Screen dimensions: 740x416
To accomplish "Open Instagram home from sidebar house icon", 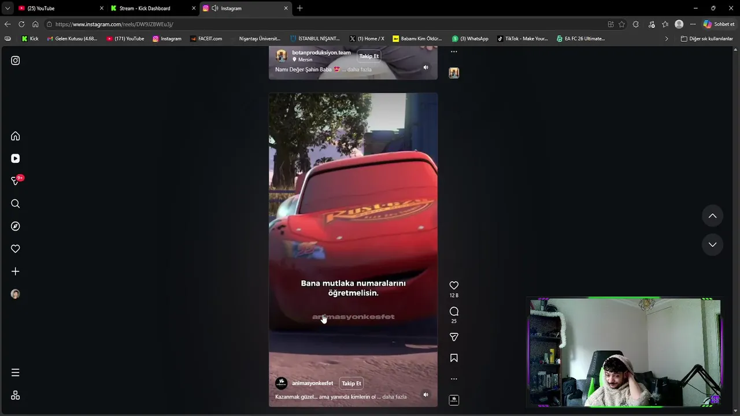I will pyautogui.click(x=16, y=136).
